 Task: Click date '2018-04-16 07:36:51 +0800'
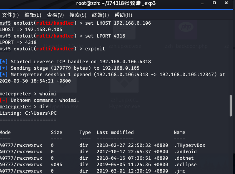[132, 158]
